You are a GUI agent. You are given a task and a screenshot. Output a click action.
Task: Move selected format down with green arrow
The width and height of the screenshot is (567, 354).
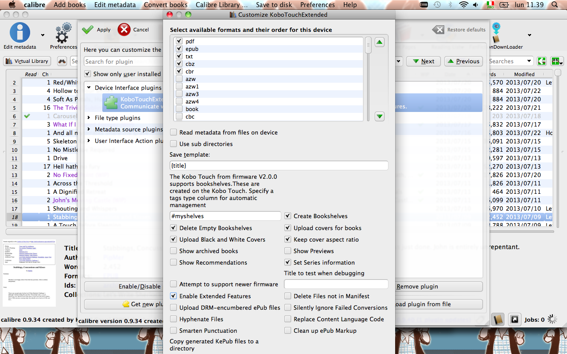(380, 116)
